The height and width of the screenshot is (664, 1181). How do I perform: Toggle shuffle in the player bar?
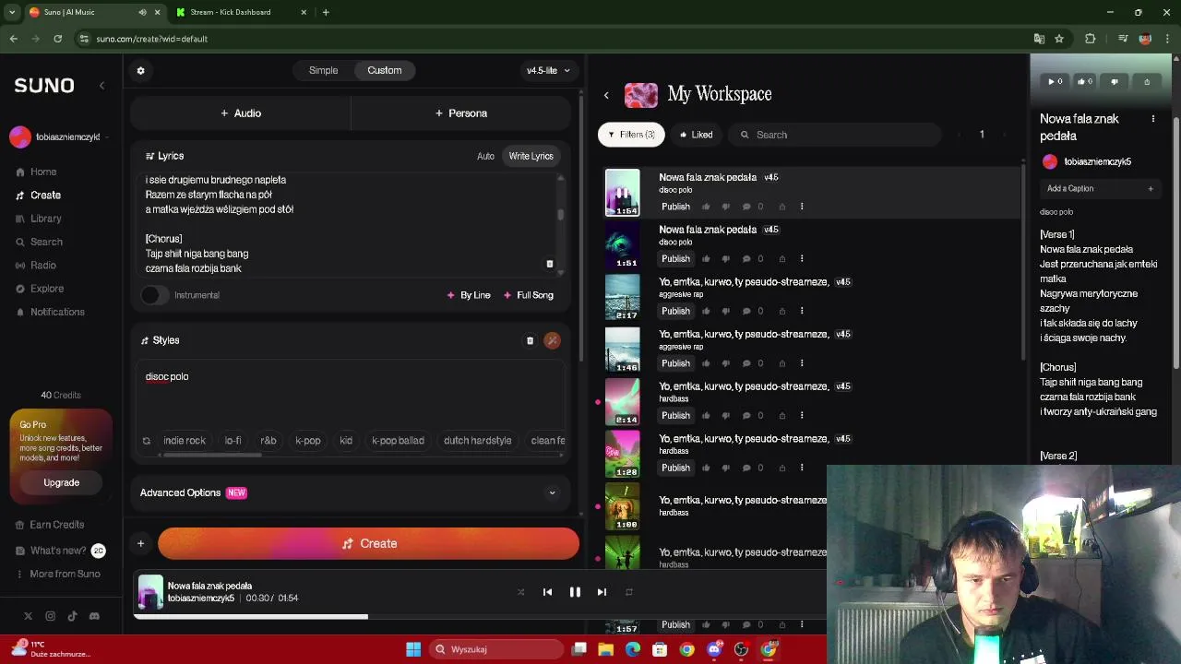[x=520, y=592]
